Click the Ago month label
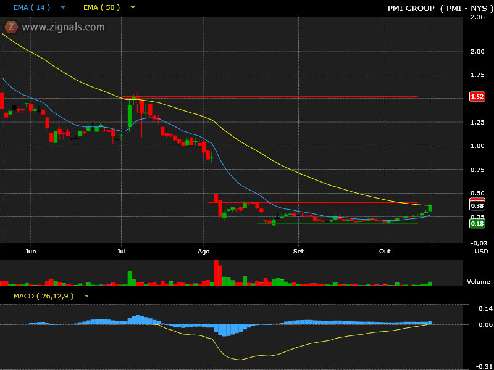 pyautogui.click(x=204, y=252)
